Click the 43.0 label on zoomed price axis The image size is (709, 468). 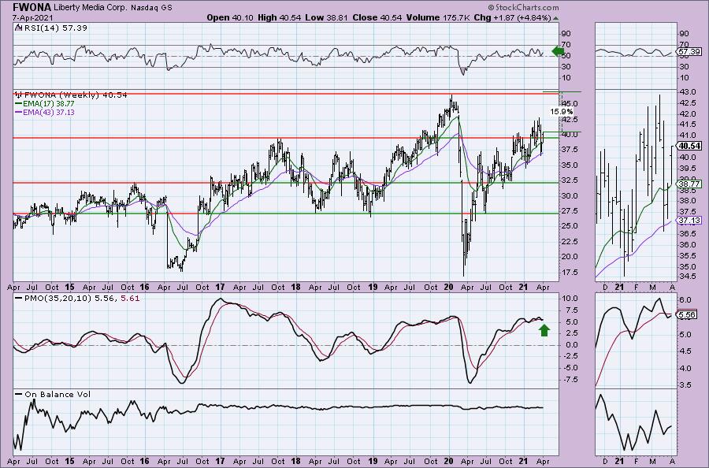tap(687, 92)
